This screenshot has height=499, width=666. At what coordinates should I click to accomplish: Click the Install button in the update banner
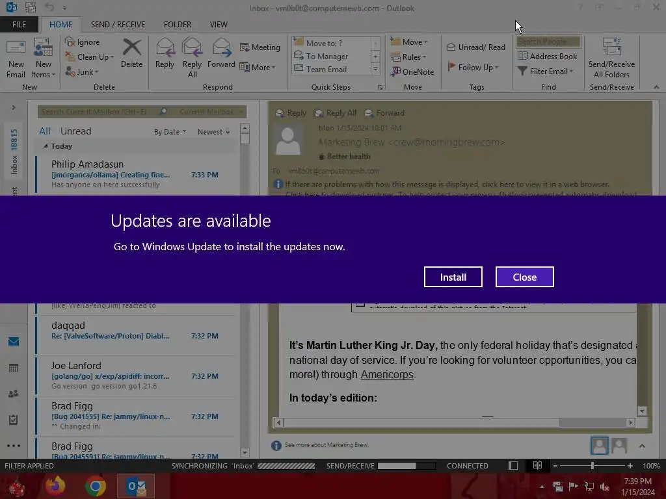coord(453,277)
